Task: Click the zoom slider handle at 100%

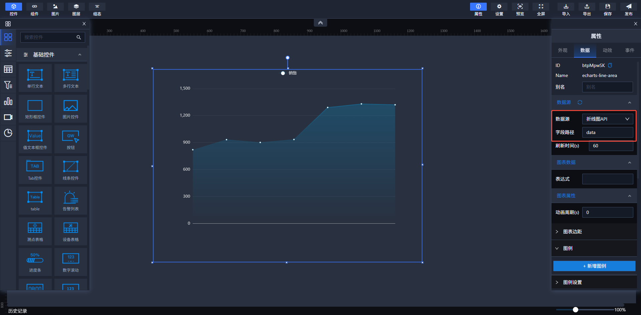Action: click(x=575, y=310)
